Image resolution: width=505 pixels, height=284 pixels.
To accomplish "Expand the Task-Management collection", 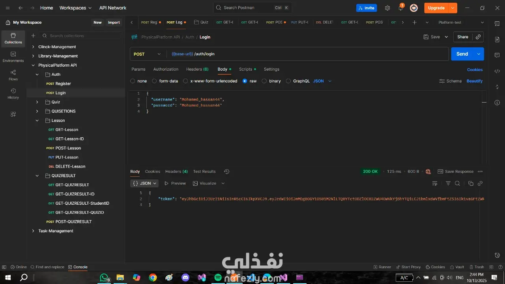I will 33,231.
